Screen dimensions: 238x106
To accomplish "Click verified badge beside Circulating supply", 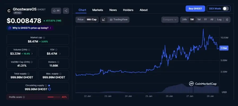I will pyautogui.click(x=49, y=85).
